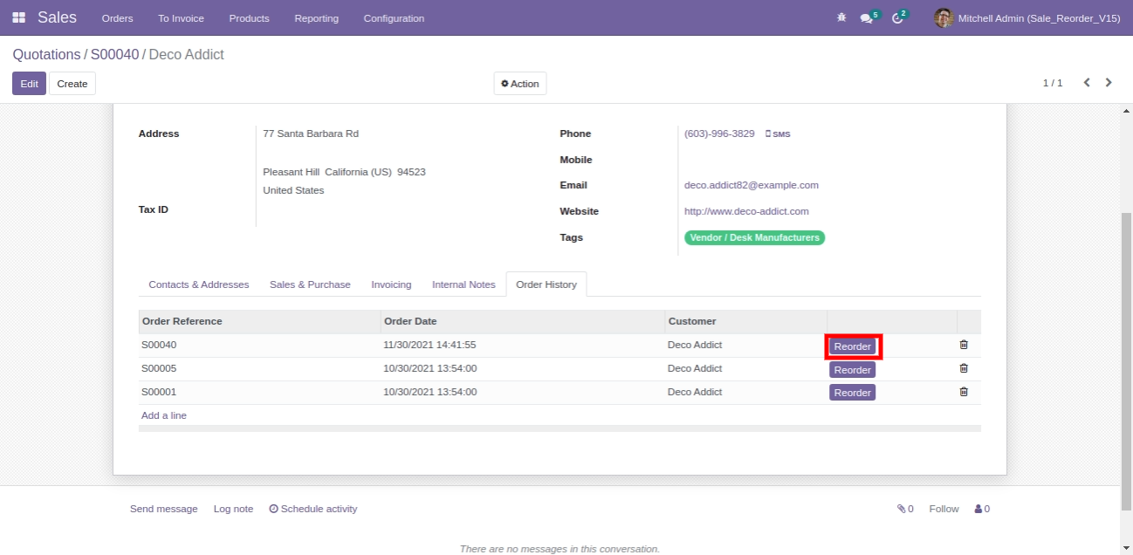Open the activities clock icon

click(897, 18)
